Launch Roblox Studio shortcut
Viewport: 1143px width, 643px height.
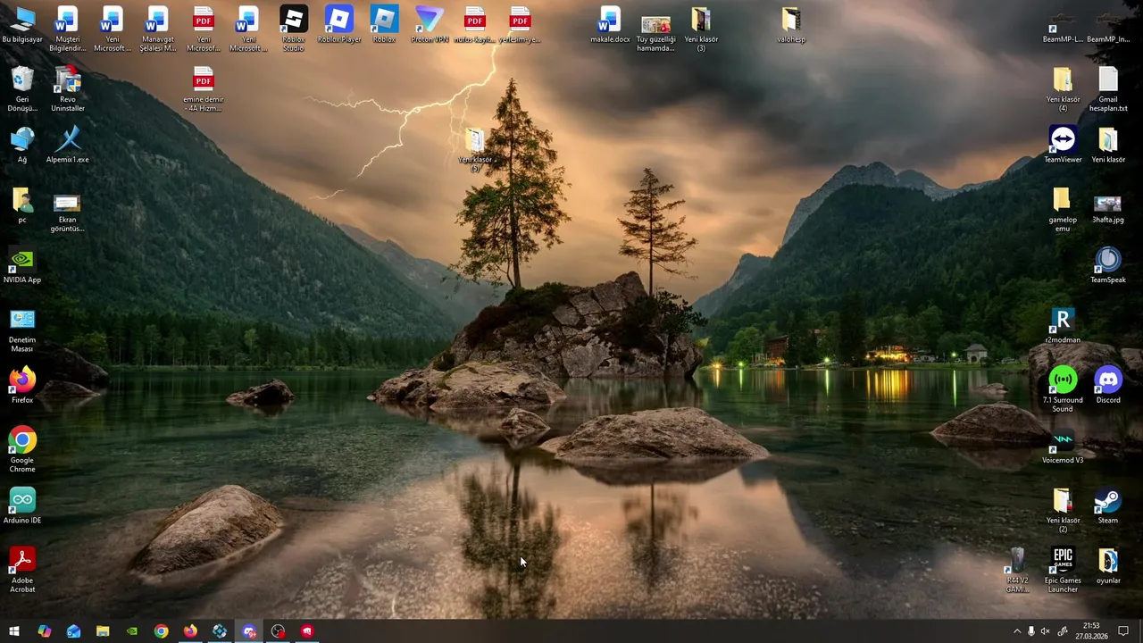(x=294, y=29)
